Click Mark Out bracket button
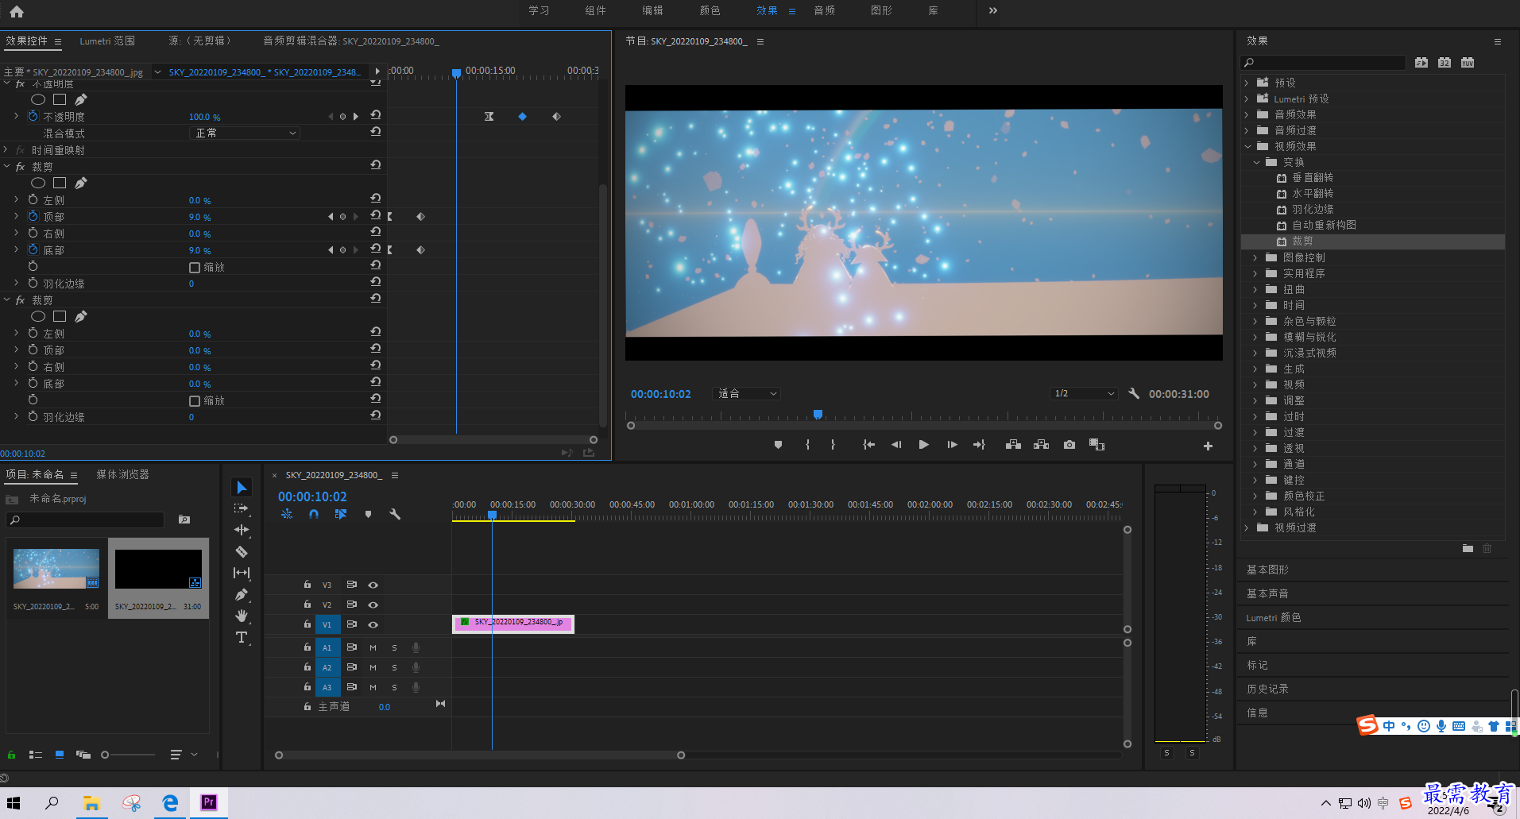The width and height of the screenshot is (1520, 819). coord(833,445)
